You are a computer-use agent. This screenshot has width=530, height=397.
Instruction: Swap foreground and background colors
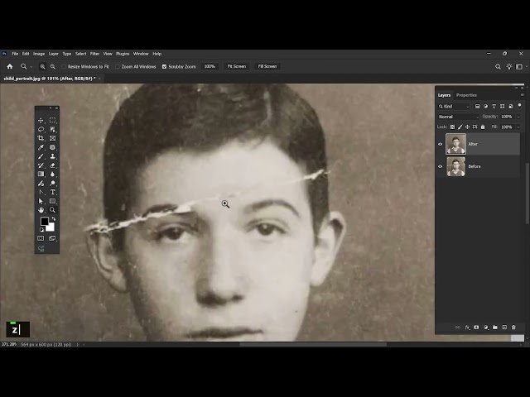(x=53, y=219)
